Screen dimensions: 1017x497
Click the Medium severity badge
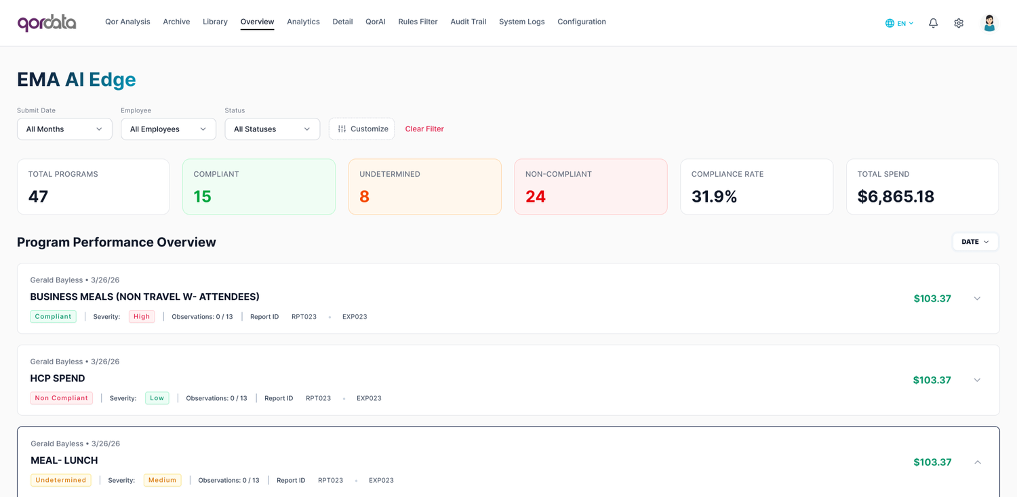pos(162,480)
